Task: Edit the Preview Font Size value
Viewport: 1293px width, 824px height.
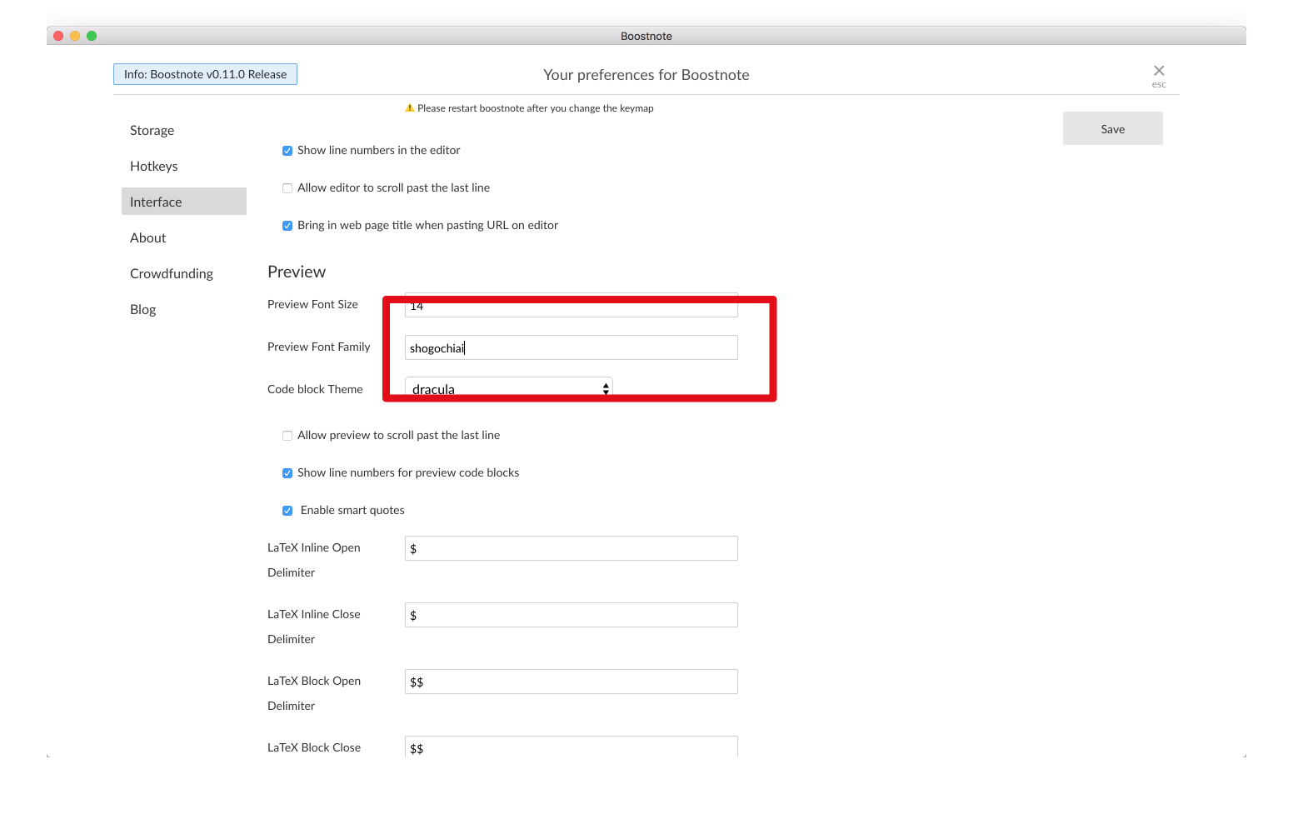Action: click(571, 305)
